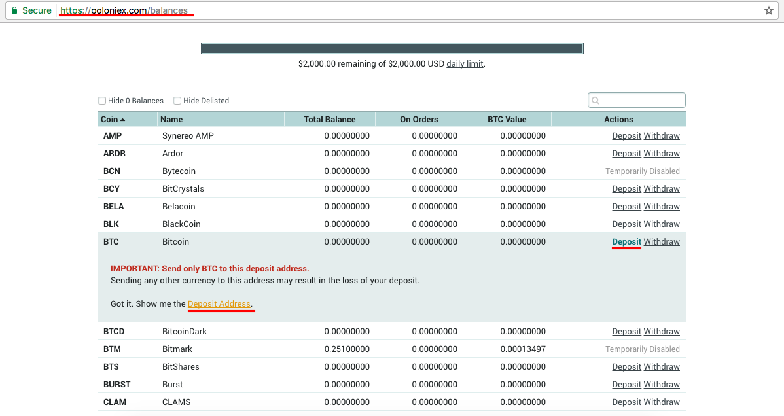
Task: Open Withdraw for BitShares
Action: (662, 367)
